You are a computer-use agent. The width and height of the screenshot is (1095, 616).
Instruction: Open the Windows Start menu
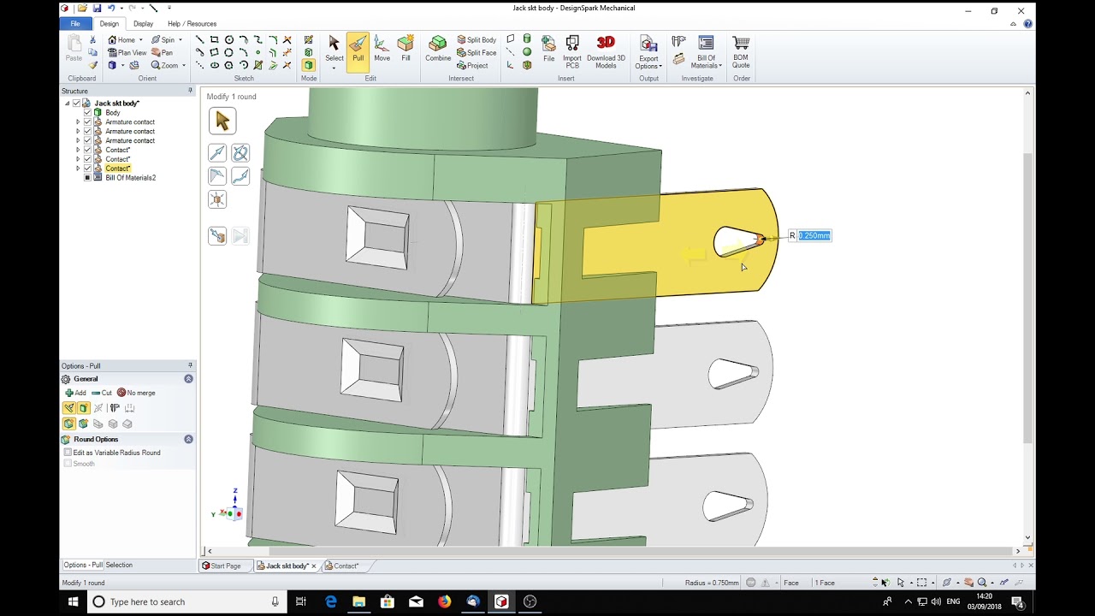72,601
